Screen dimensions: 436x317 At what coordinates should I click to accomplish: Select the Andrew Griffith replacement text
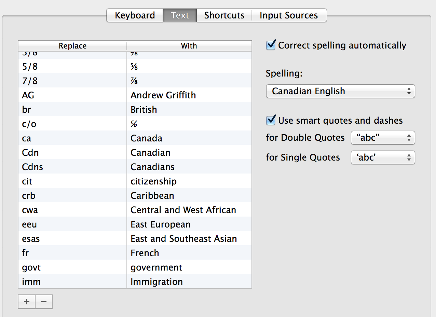tap(163, 95)
